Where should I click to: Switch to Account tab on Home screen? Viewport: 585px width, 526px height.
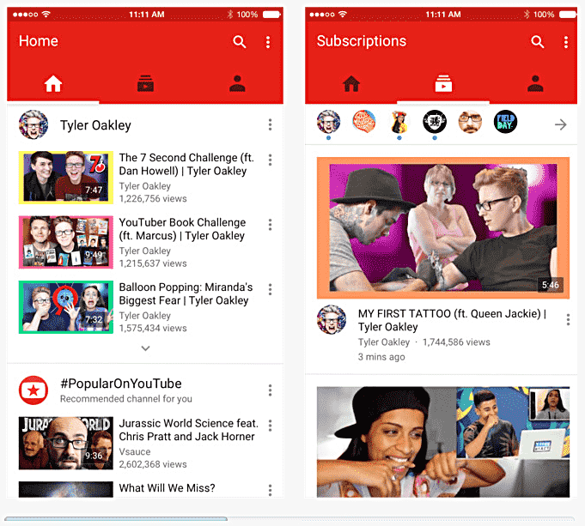237,83
